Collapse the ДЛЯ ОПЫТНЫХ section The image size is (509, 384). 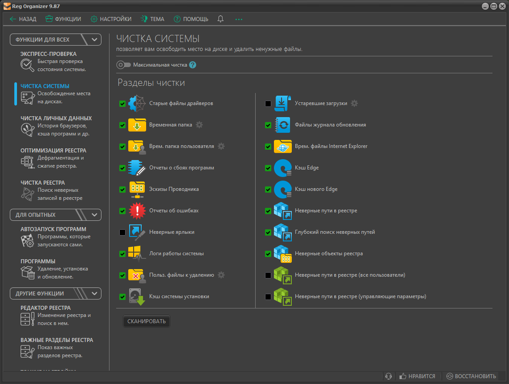(94, 215)
